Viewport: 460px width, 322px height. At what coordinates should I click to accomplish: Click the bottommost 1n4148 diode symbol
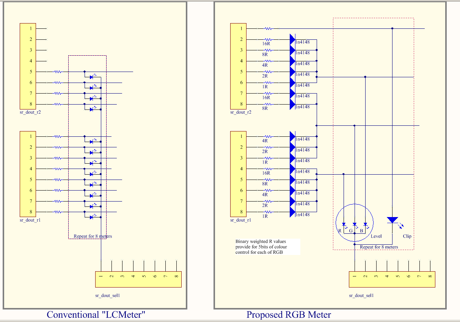point(292,212)
